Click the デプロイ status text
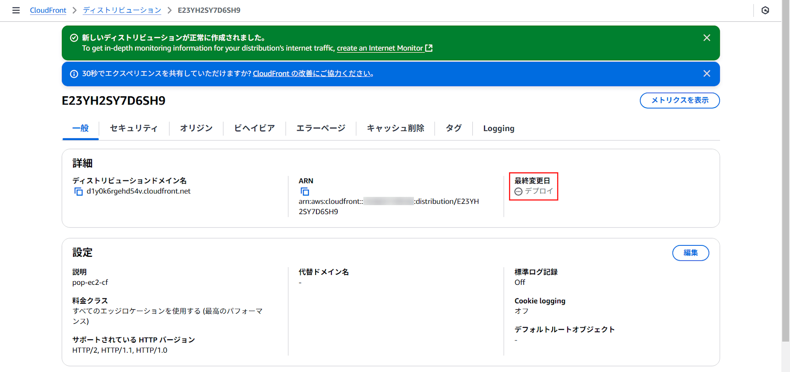The image size is (790, 372). [539, 191]
